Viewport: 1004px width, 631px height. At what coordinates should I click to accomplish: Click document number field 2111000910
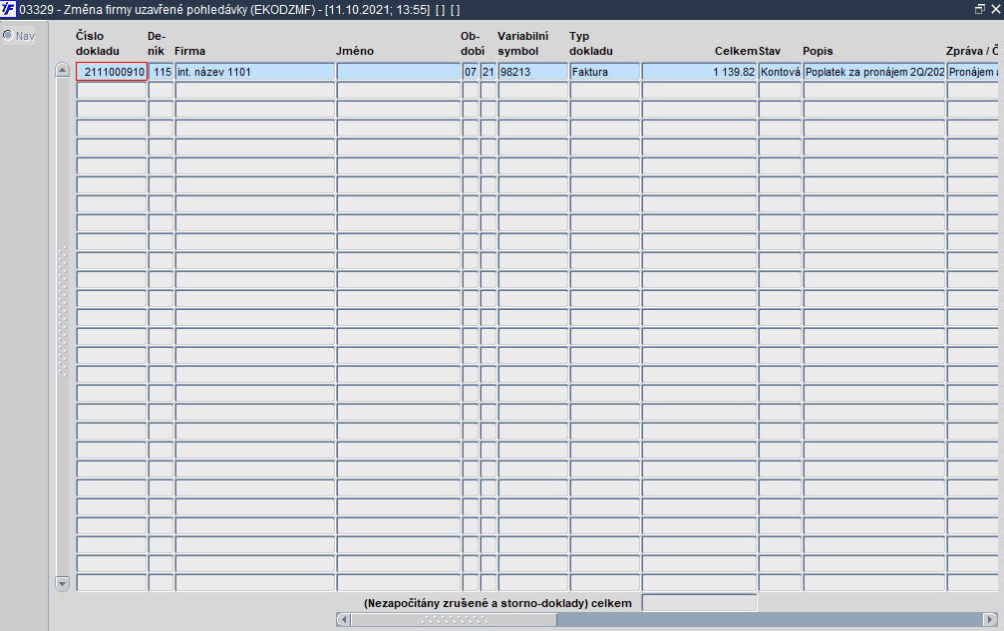click(x=112, y=72)
